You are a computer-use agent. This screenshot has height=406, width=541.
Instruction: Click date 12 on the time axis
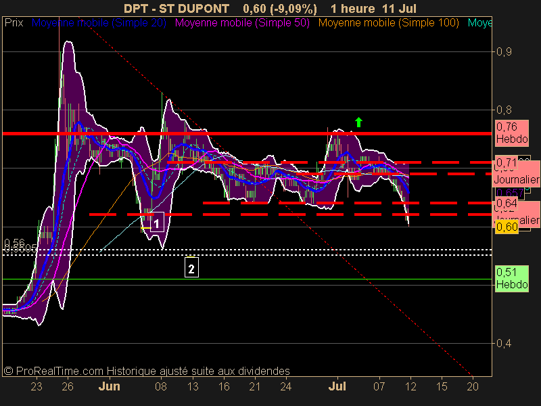click(x=410, y=386)
